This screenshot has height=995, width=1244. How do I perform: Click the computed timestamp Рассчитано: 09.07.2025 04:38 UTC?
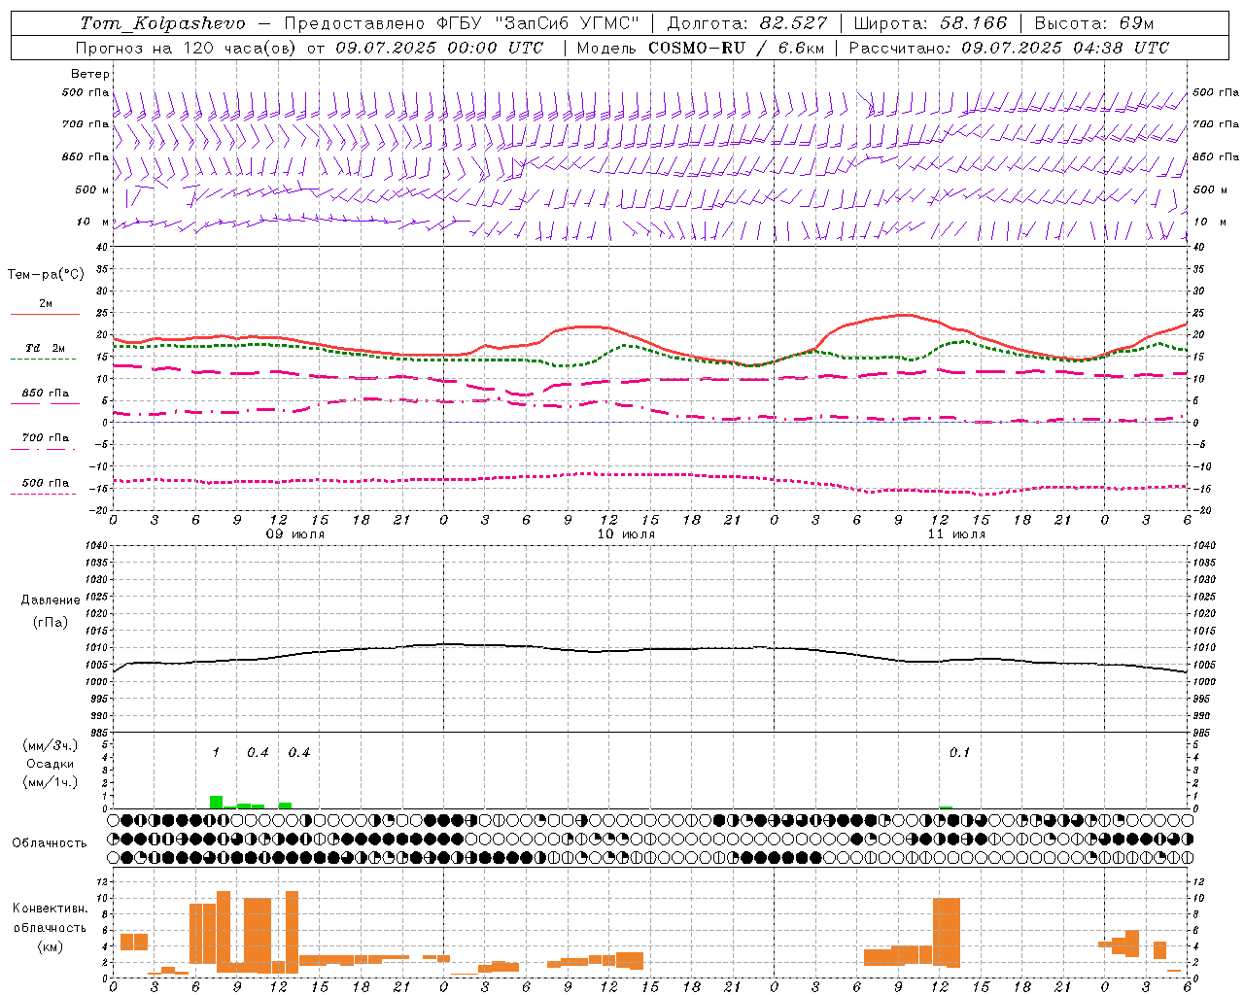pyautogui.click(x=1010, y=48)
